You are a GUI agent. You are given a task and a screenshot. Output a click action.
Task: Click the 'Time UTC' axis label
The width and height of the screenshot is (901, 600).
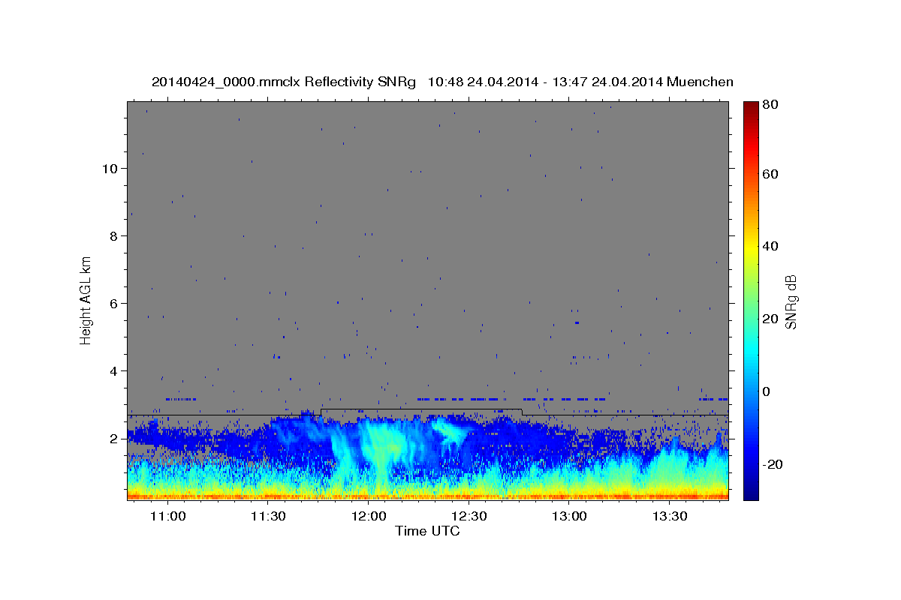427,531
